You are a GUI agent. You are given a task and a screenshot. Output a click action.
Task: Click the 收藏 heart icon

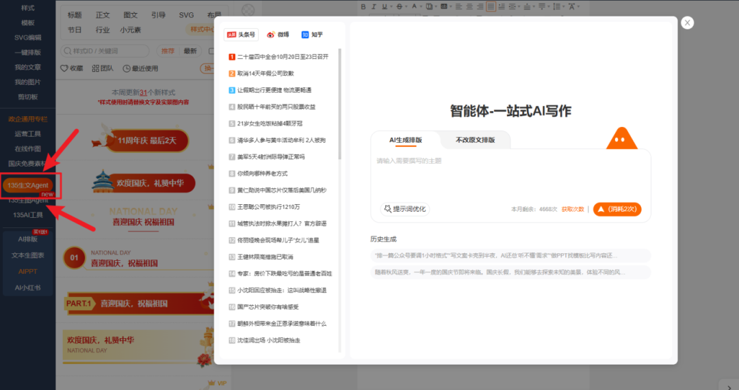point(65,68)
